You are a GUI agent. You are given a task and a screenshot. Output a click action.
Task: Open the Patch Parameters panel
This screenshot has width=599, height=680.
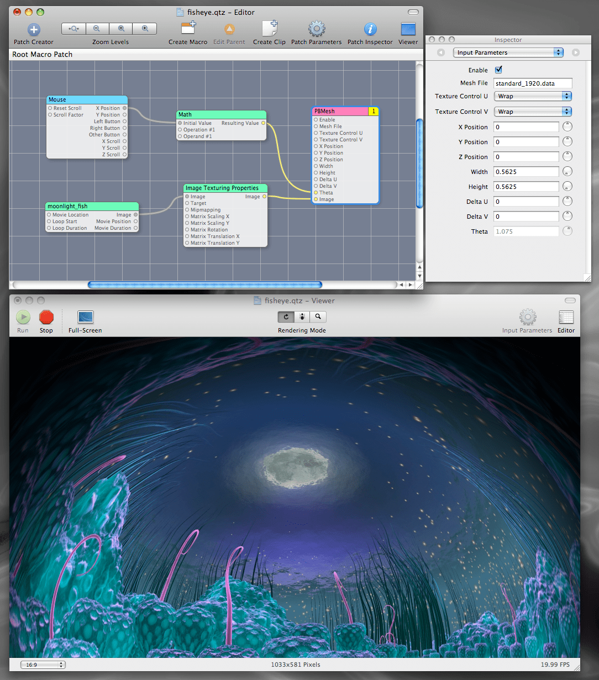(x=316, y=28)
